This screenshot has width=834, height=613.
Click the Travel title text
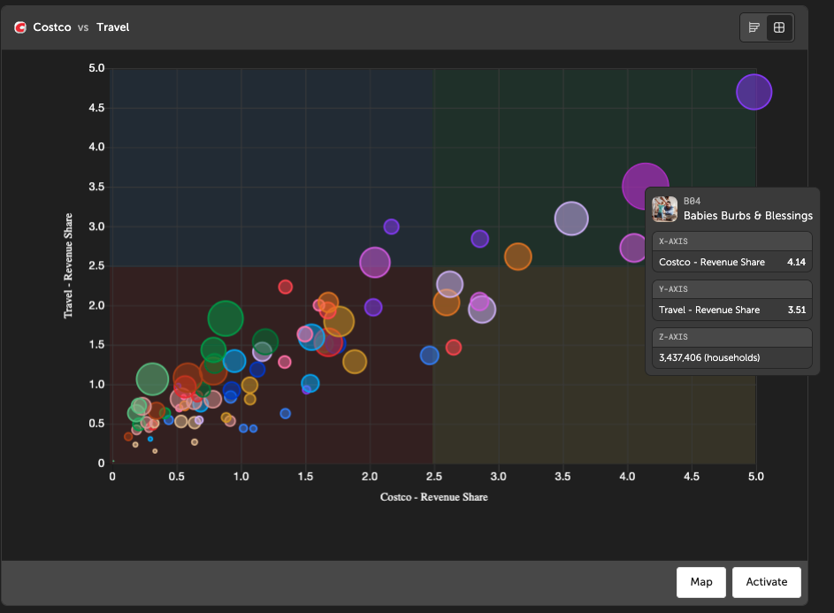(112, 27)
